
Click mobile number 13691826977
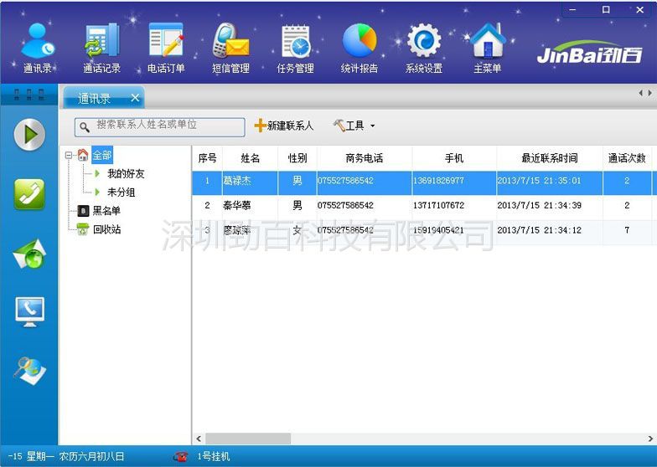tap(439, 181)
